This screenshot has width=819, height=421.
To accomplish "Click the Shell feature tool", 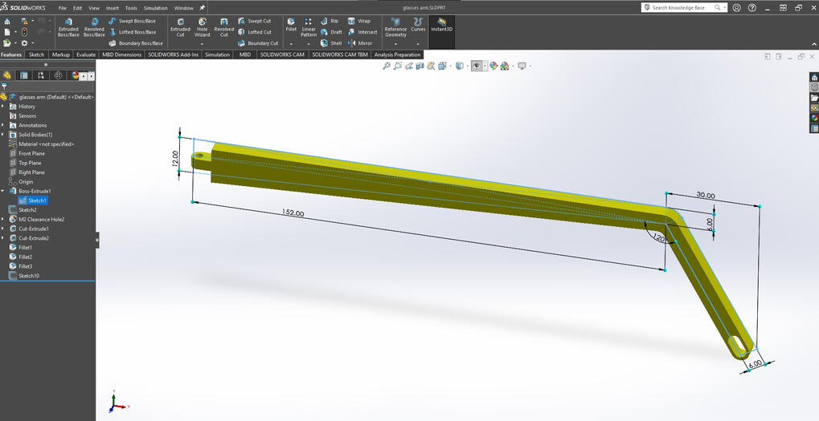I will pyautogui.click(x=331, y=43).
